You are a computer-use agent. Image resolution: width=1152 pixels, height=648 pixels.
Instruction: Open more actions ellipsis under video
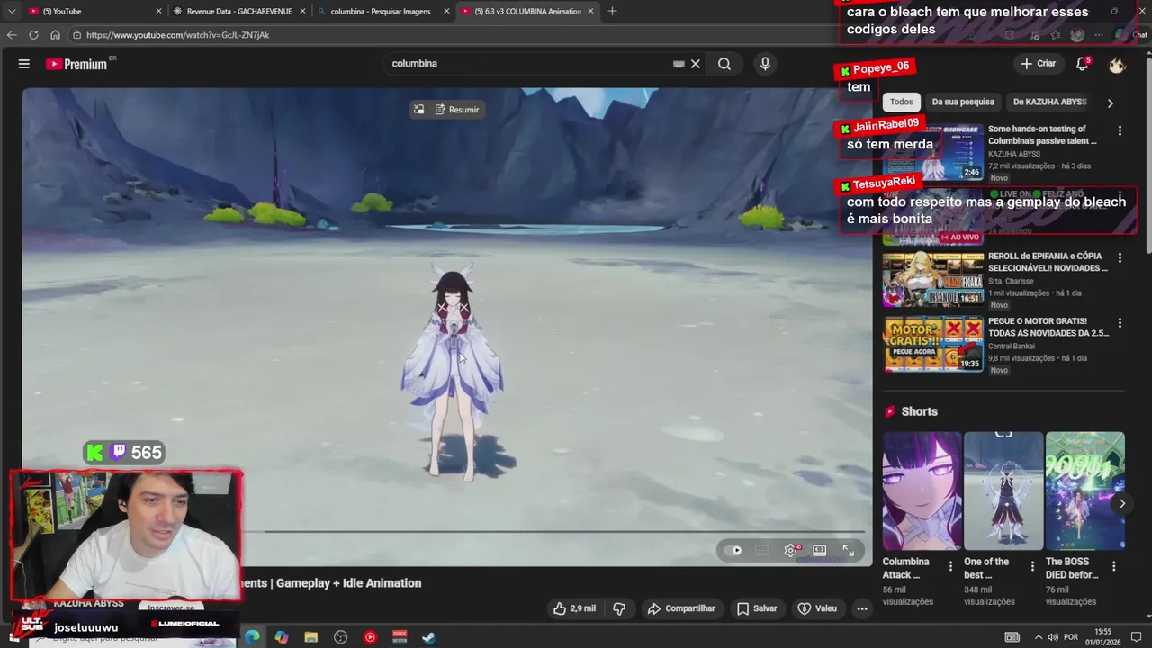(862, 608)
